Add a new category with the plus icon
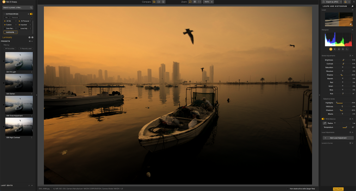Image resolution: width=356 pixels, height=191 pixels. tap(28, 14)
